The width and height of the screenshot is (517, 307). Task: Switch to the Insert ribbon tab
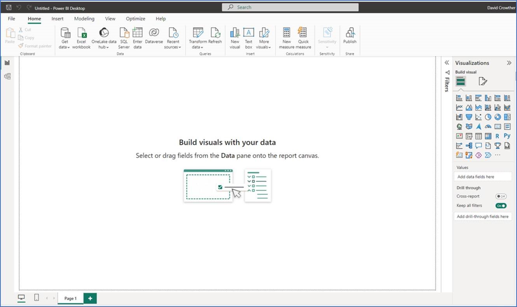(58, 19)
